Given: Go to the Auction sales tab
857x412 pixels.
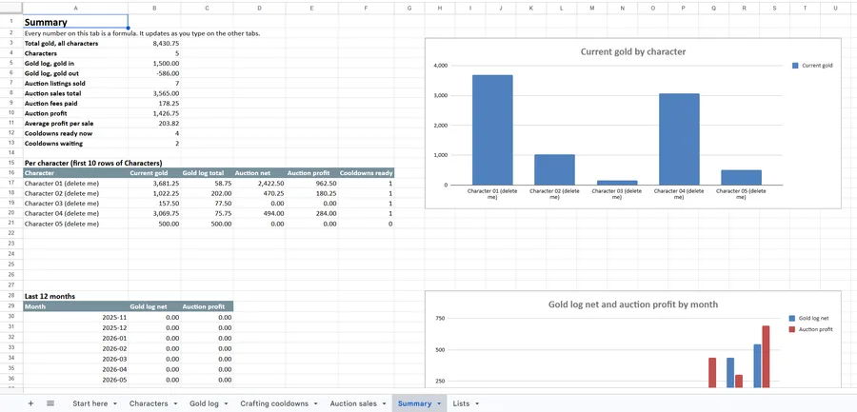Looking at the screenshot, I should pyautogui.click(x=353, y=403).
